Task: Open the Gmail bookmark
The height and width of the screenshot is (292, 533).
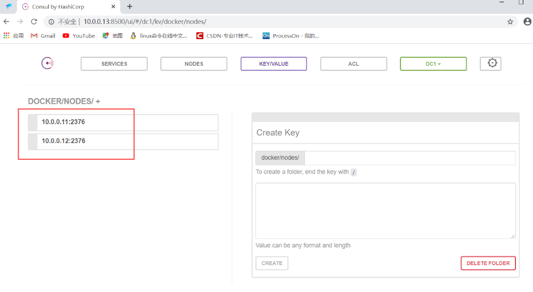Action: point(43,36)
